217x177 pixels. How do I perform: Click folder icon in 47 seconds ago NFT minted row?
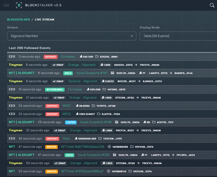click(132, 147)
